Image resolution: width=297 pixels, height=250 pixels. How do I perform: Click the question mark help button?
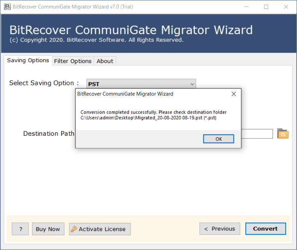(x=20, y=229)
